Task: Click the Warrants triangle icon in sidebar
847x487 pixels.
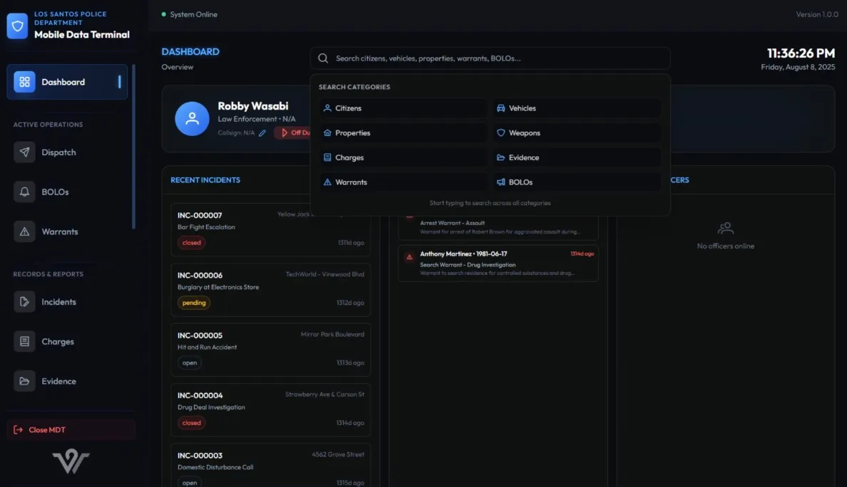Action: 24,232
